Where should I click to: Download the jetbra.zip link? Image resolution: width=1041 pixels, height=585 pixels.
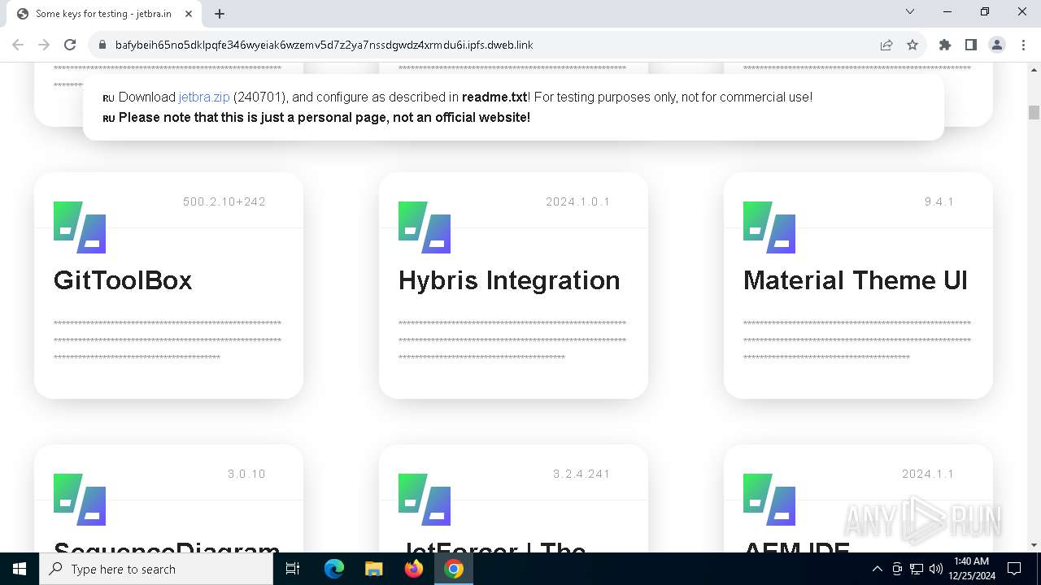(x=204, y=97)
